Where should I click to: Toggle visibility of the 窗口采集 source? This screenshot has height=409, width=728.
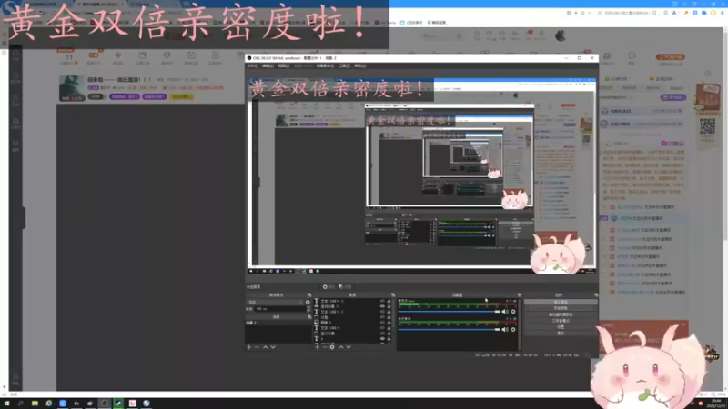click(x=382, y=334)
